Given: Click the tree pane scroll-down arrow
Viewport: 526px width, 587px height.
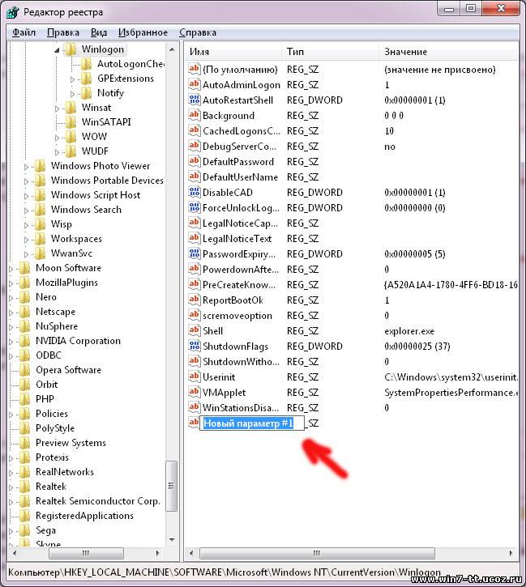Looking at the screenshot, I should coord(172,540).
